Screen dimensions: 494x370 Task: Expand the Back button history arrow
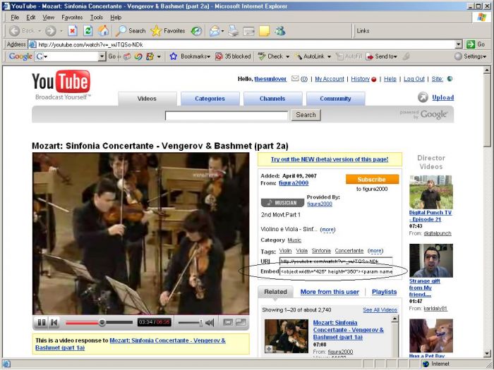[40, 31]
